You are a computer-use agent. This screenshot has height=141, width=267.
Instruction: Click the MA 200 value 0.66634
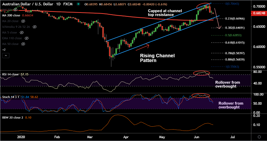point(27,15)
